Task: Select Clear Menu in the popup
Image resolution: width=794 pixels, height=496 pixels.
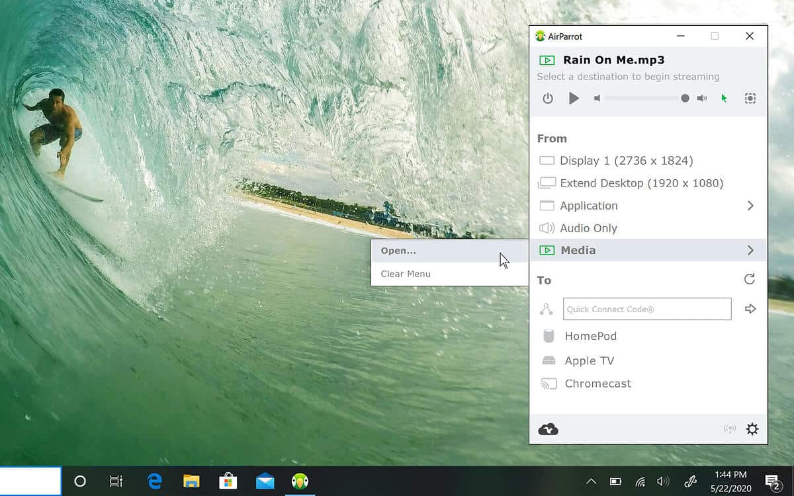Action: click(x=406, y=274)
